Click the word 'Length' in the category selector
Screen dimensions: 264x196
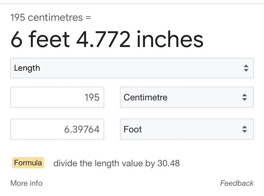coord(27,68)
